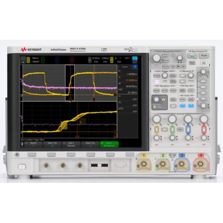Tap the green back arrow beside Entry knob
Viewport: 223px width, 223px height.
(163, 100)
